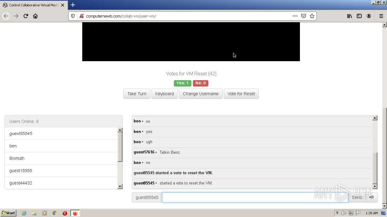Click the green Yes: 1 vote badge

[182, 83]
